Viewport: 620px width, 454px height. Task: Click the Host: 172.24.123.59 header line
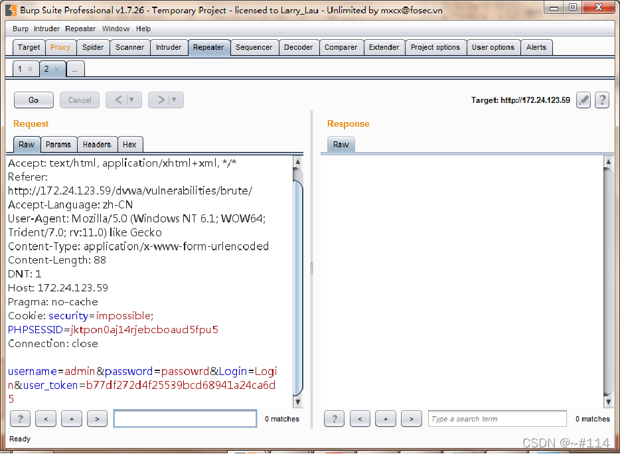(58, 288)
